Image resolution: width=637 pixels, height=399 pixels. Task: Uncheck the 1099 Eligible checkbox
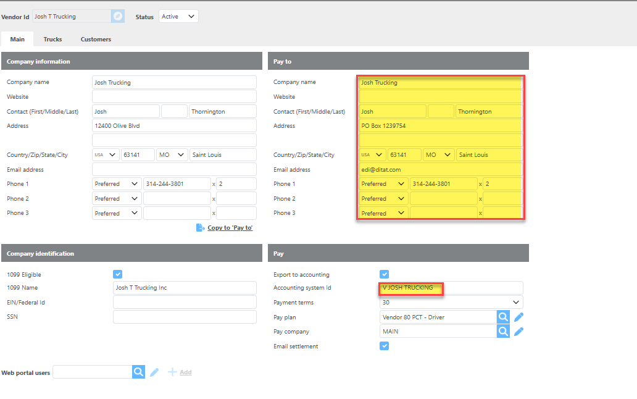(118, 274)
